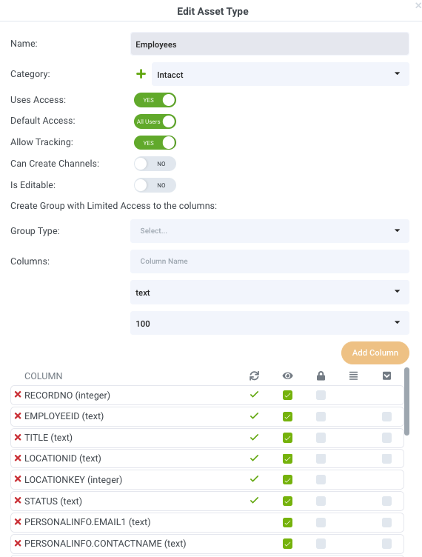Click the Column Name input field
The height and width of the screenshot is (557, 422).
tap(269, 261)
